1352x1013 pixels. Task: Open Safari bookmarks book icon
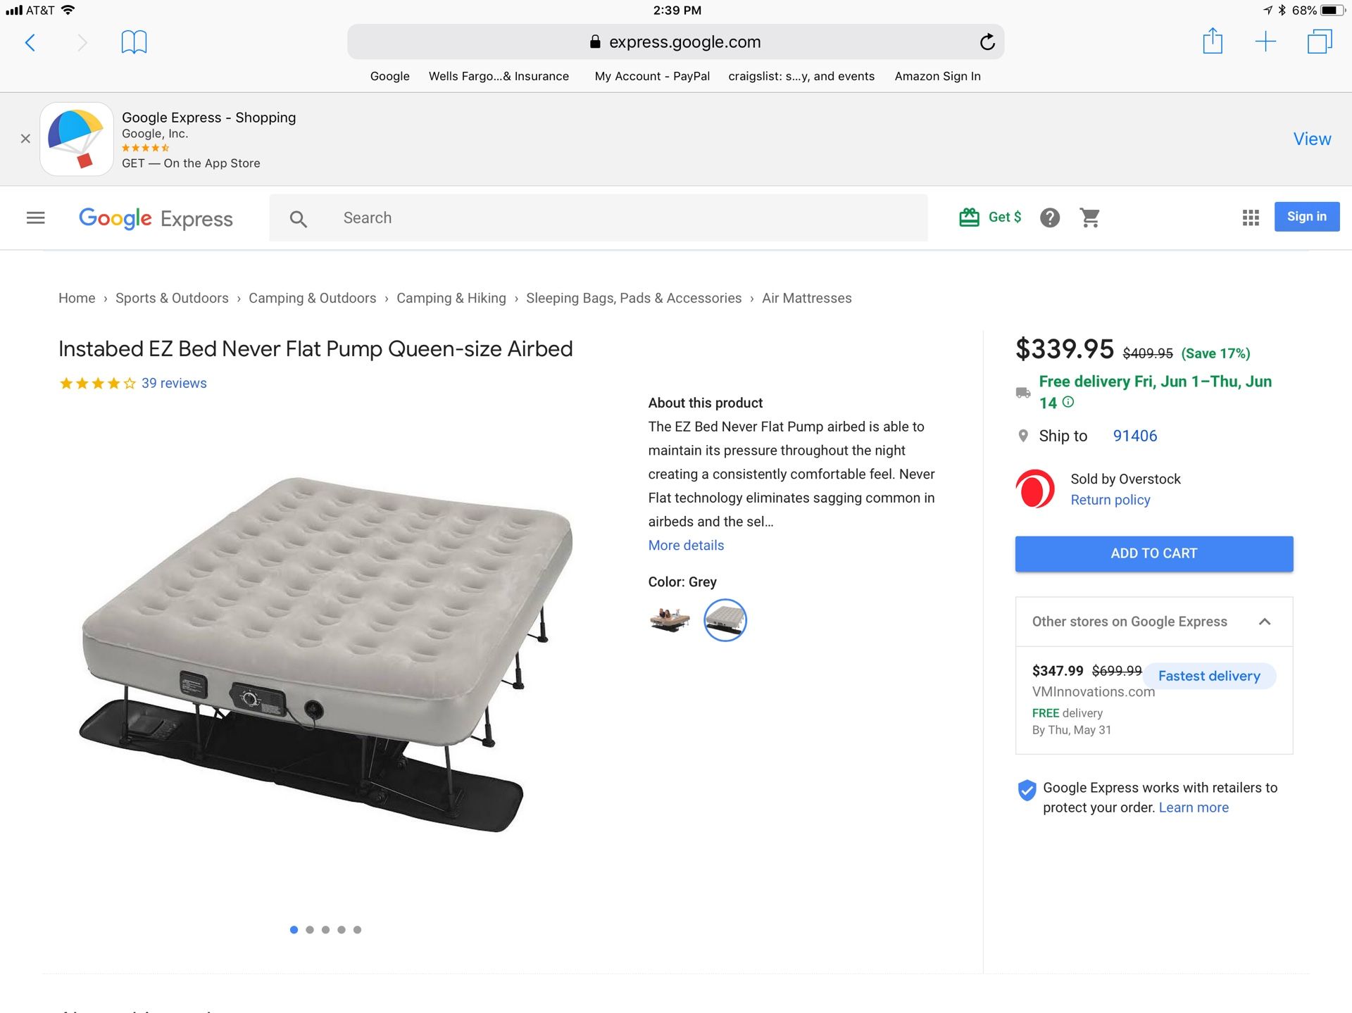134,42
